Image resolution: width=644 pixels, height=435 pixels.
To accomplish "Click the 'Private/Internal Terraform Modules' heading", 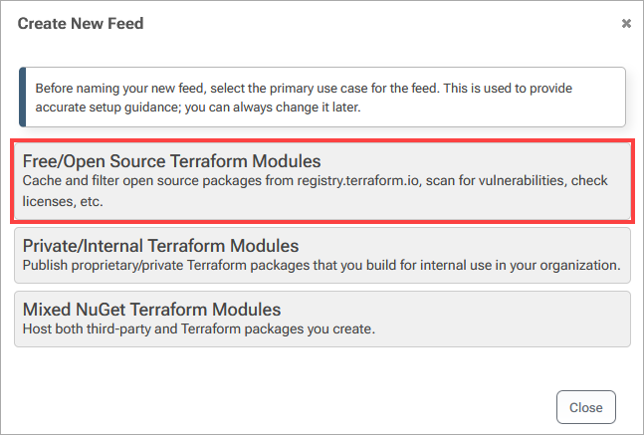I will pyautogui.click(x=160, y=246).
